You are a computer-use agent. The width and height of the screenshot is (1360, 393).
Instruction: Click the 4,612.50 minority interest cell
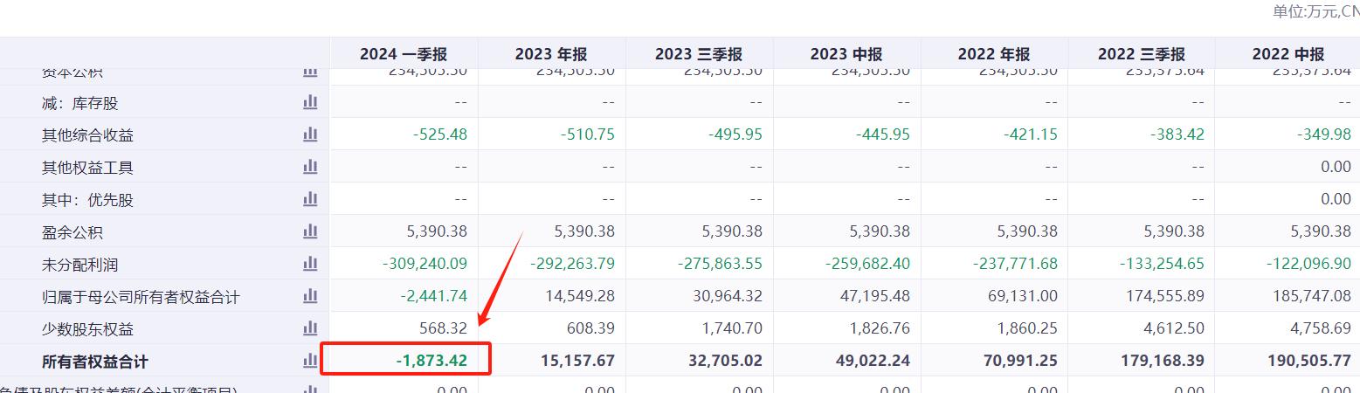click(x=1176, y=329)
